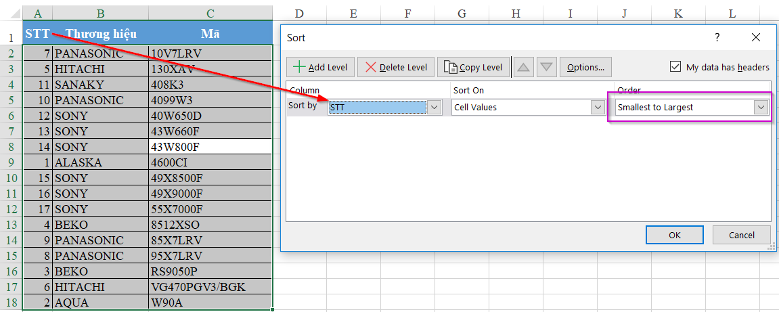This screenshot has height=312, width=779.
Task: Select the cell containing 43W800F
Action: [210, 147]
